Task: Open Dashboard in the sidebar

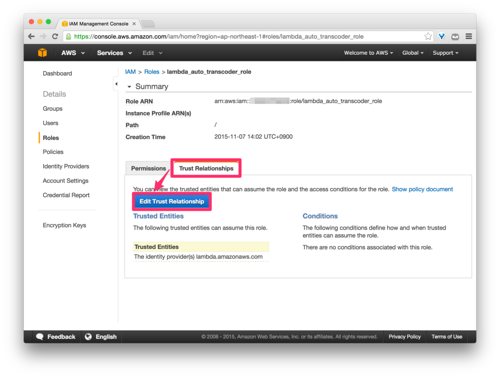Action: tap(58, 74)
